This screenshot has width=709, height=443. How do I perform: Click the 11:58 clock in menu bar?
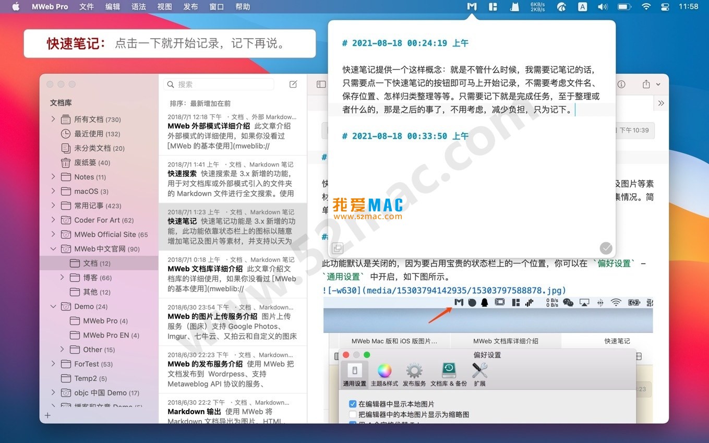click(x=688, y=7)
